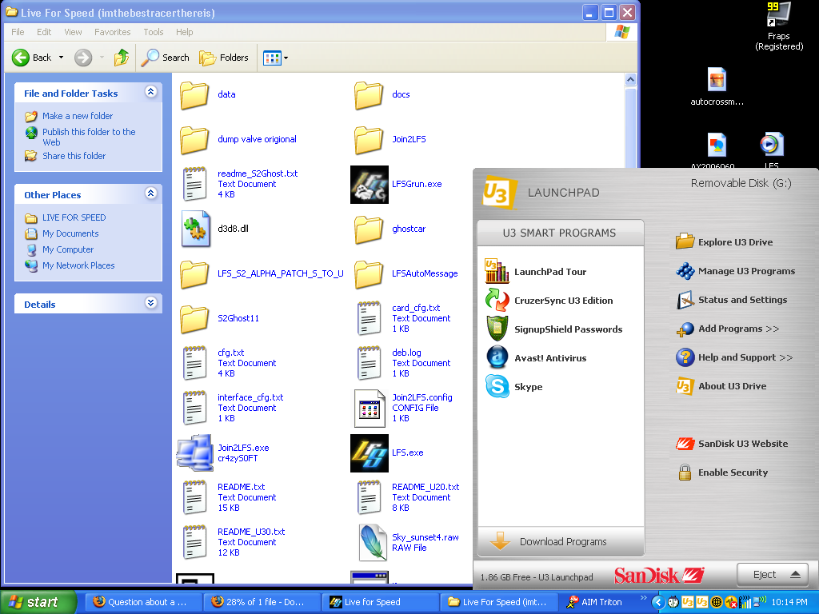819x614 pixels.
Task: Go to My Documents link
Action: [70, 233]
